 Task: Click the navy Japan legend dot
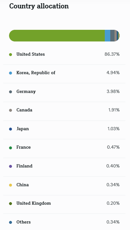(10, 129)
